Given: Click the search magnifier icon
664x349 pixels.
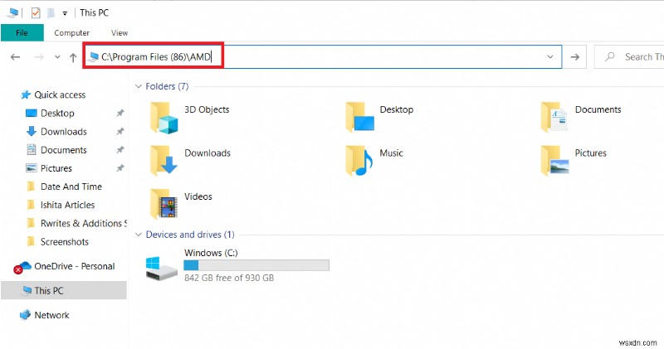Looking at the screenshot, I should pyautogui.click(x=610, y=56).
